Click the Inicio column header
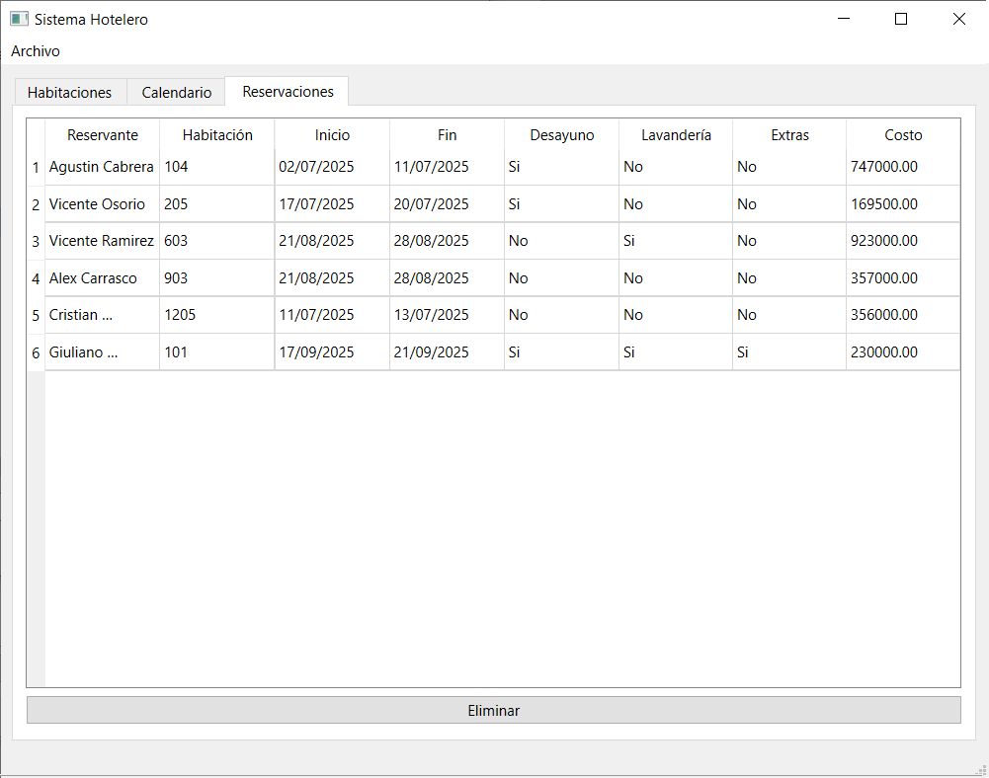 pos(332,135)
